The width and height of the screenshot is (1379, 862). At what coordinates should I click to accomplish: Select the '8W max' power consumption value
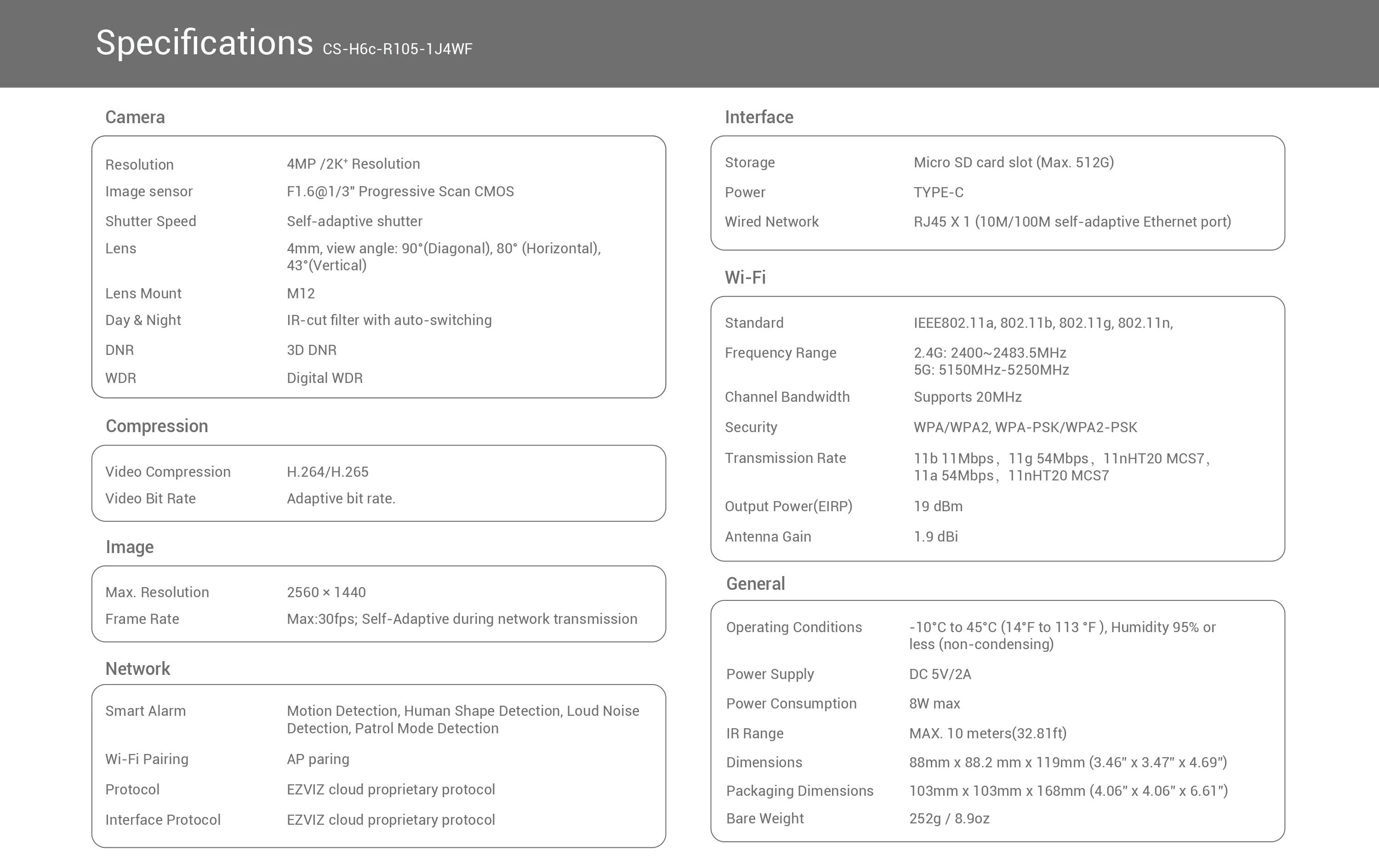pos(935,703)
